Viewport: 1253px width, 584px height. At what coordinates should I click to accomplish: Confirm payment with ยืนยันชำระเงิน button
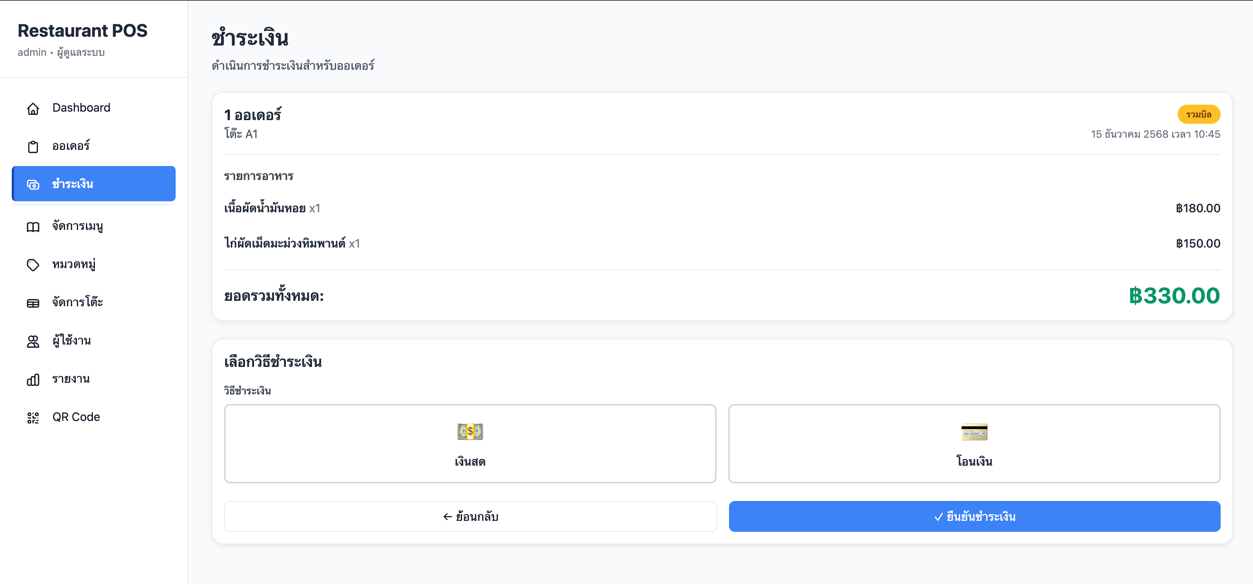tap(974, 516)
